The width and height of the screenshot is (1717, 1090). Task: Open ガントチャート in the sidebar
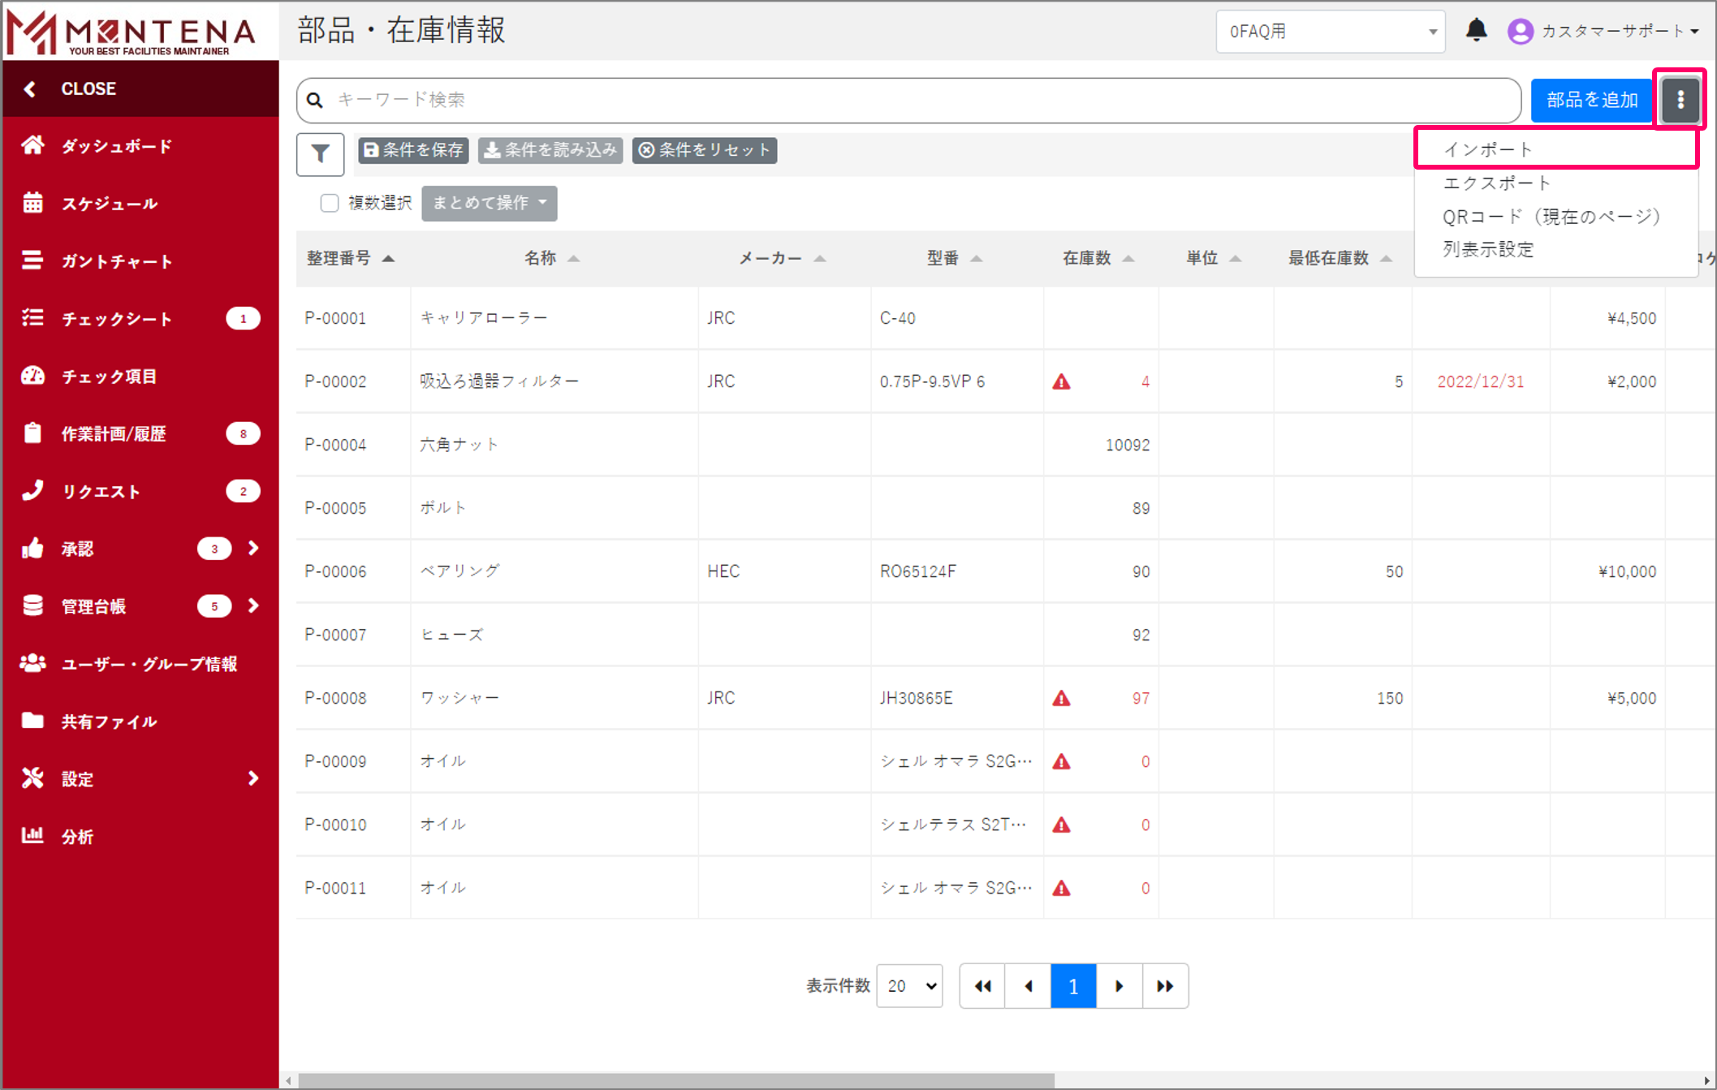[116, 261]
